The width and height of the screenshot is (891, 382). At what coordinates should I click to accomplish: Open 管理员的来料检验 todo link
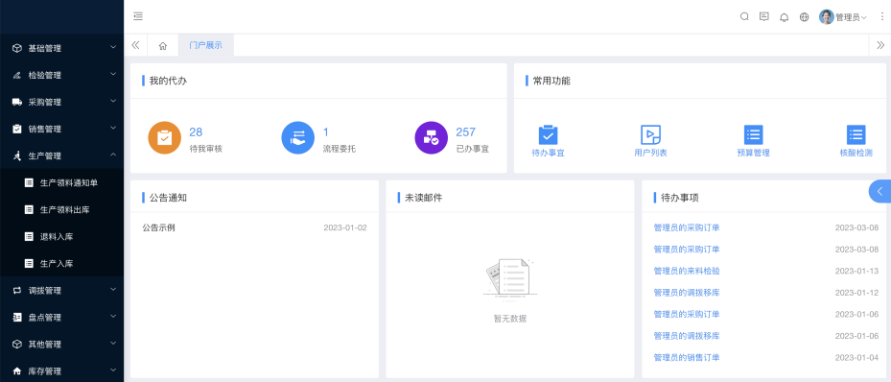pyautogui.click(x=687, y=271)
